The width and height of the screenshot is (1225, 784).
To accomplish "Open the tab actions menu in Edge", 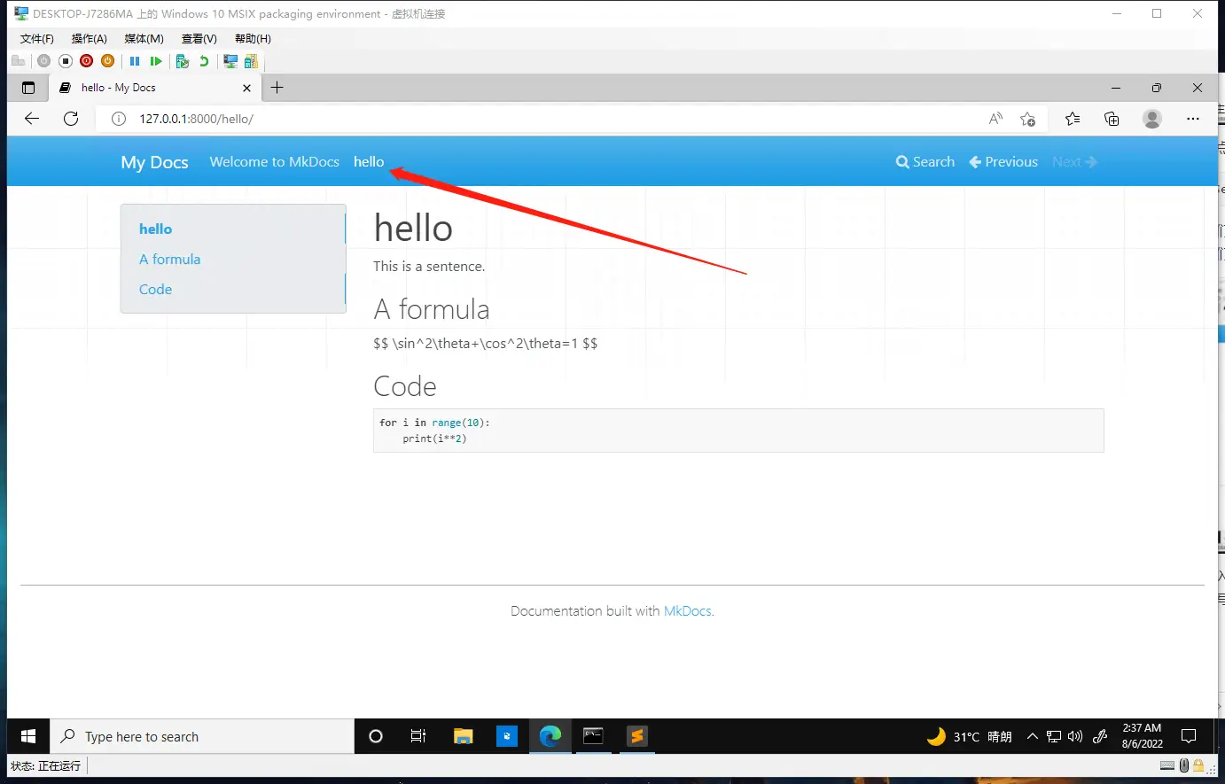I will pos(28,88).
